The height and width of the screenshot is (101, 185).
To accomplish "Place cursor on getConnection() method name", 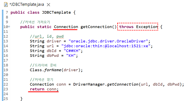I will coord(98,27).
